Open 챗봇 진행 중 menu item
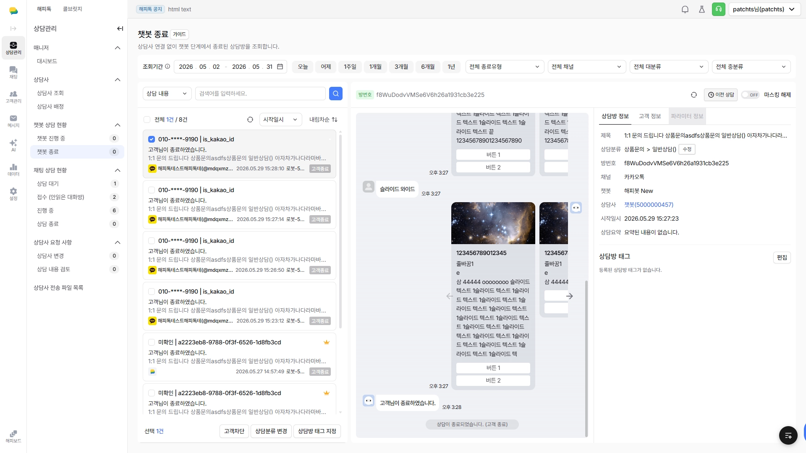This screenshot has width=806, height=453. [77, 138]
